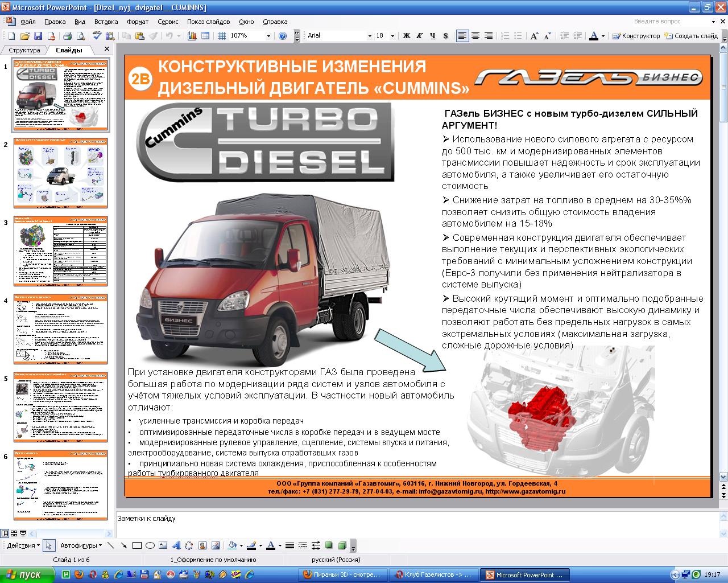Start slide show from current slide button
Screen dimensions: 728x583
tap(23, 533)
